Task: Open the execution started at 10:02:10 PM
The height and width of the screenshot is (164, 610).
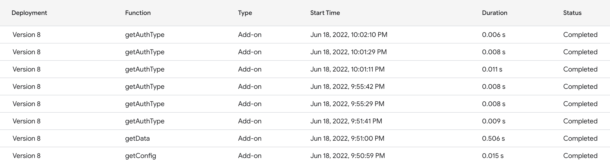Action: [349, 35]
